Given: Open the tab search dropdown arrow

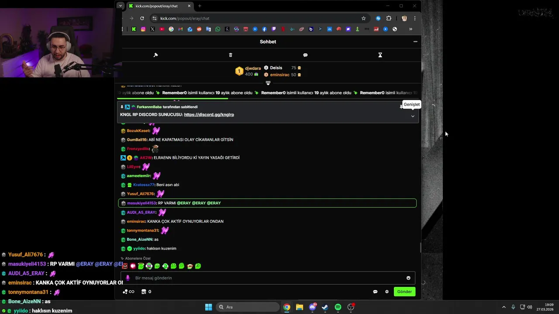Looking at the screenshot, I should (x=120, y=6).
